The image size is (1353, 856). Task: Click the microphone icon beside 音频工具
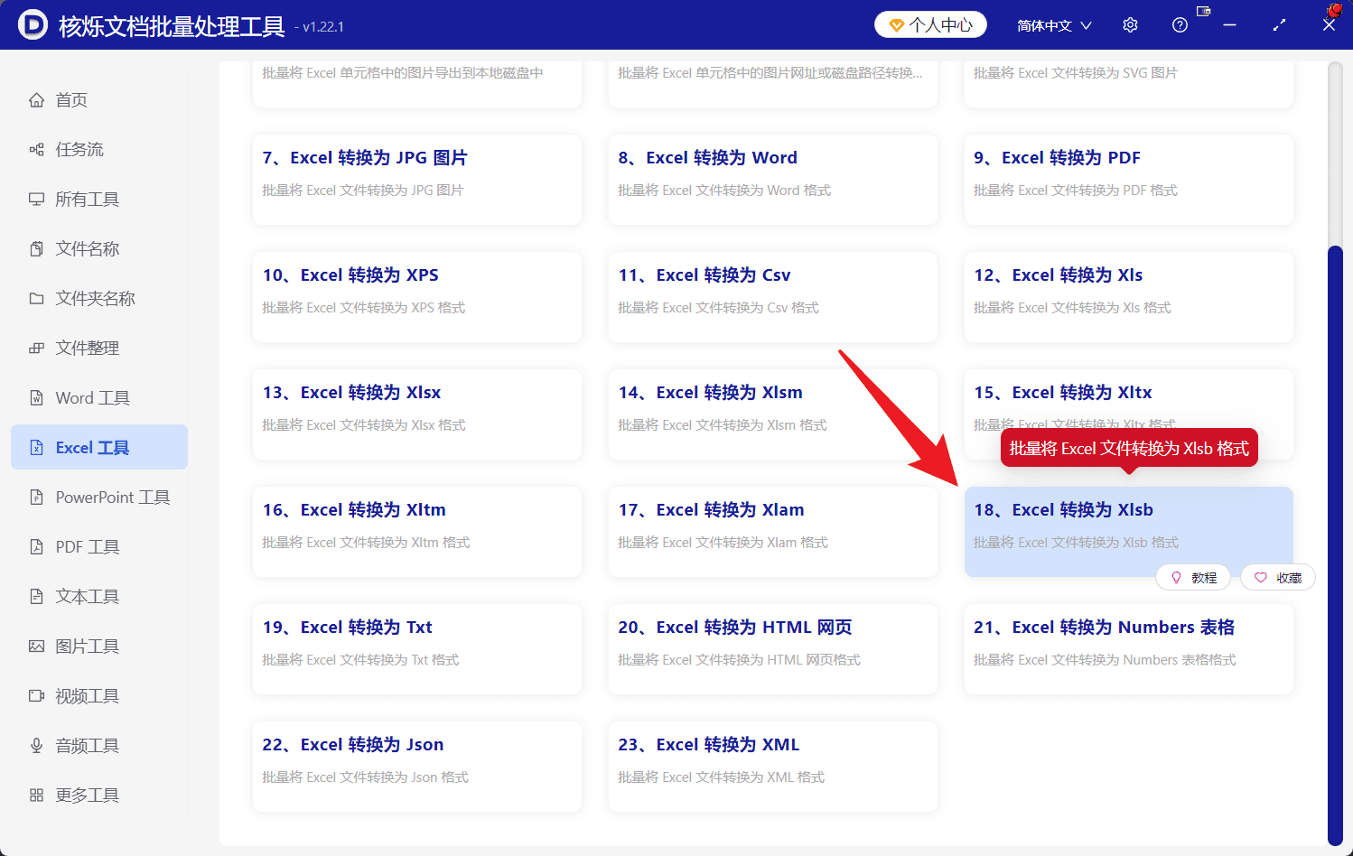tap(36, 746)
